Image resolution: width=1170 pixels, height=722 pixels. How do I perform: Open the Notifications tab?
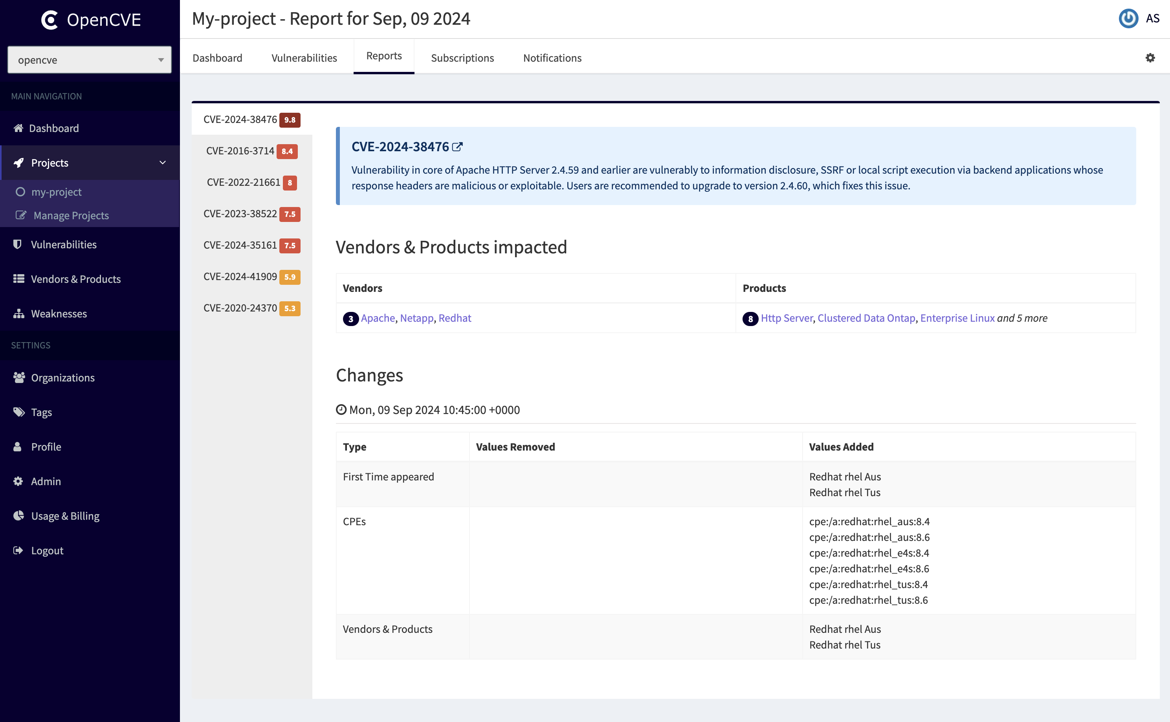pyautogui.click(x=552, y=58)
